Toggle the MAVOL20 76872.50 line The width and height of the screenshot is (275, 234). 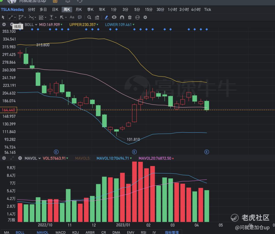[x=156, y=158]
